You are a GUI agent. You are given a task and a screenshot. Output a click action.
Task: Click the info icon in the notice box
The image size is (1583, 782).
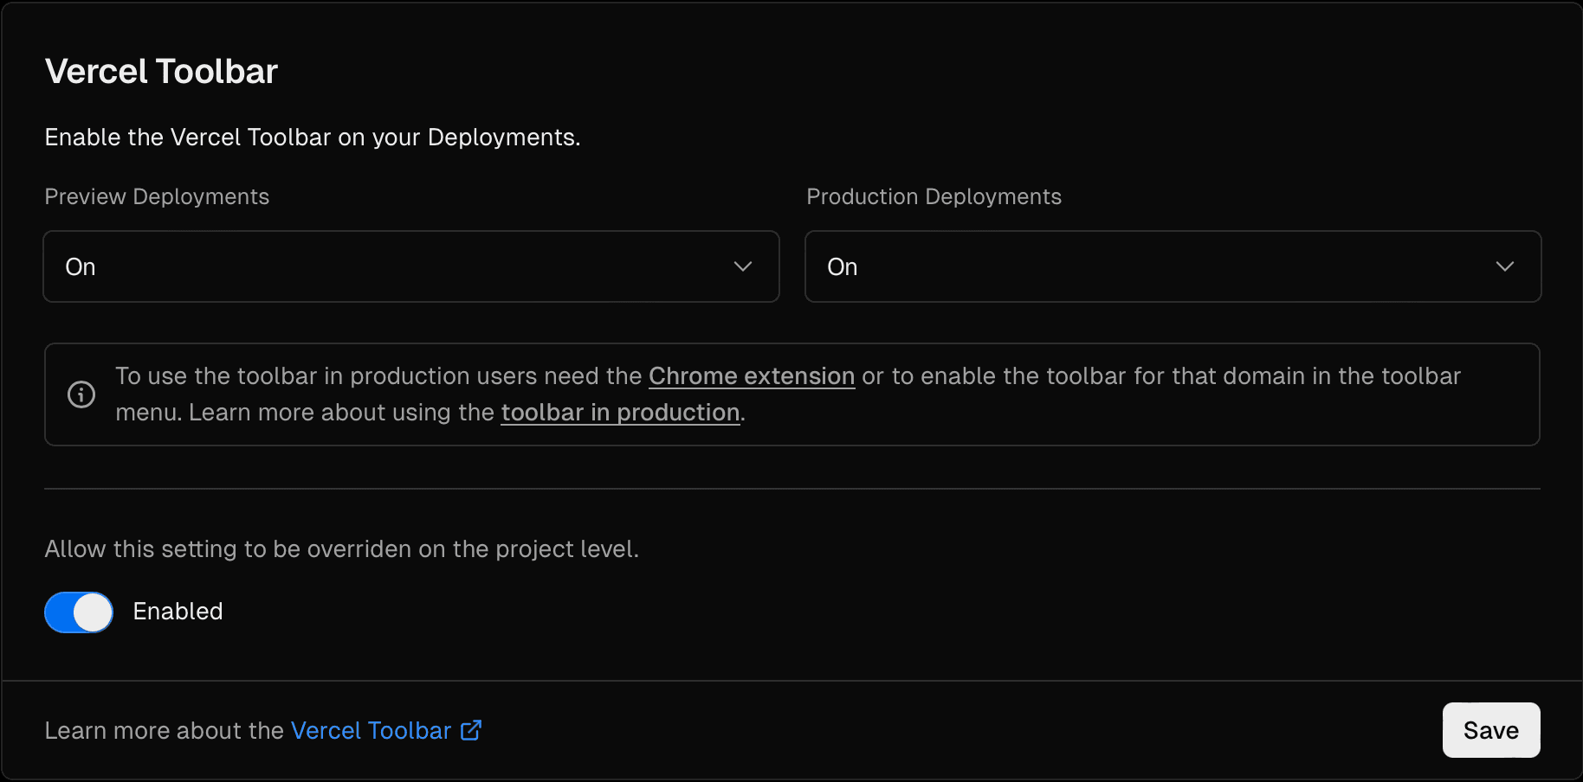click(x=81, y=394)
